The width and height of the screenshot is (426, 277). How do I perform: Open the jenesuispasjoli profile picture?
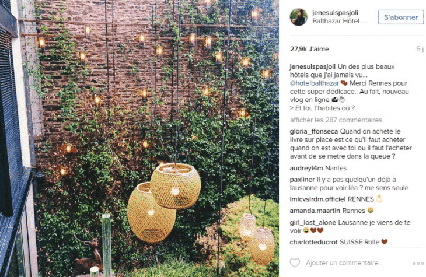click(x=299, y=17)
